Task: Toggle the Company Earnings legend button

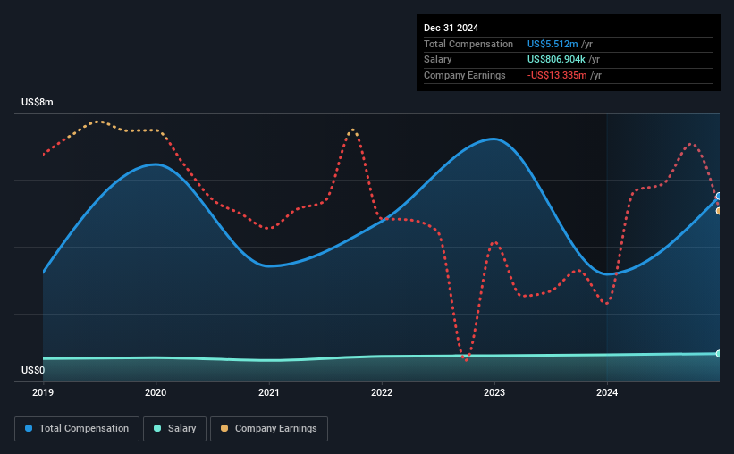Action: tap(269, 429)
